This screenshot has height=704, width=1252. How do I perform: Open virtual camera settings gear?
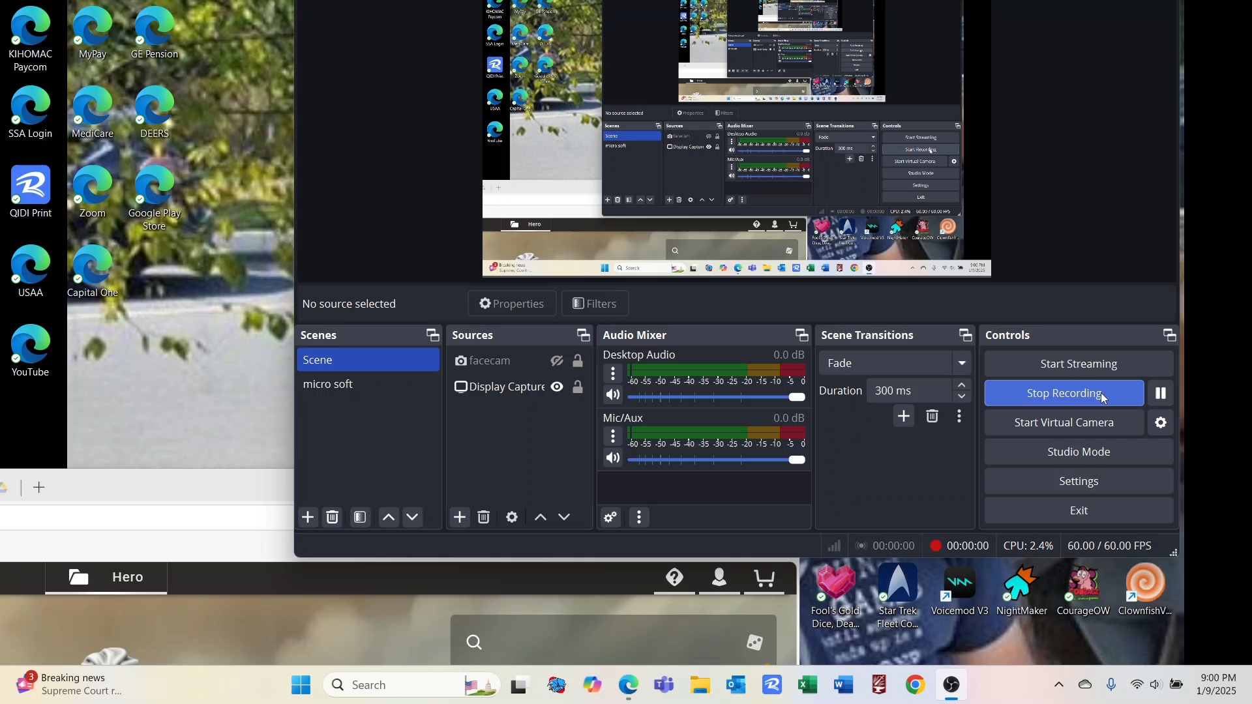[1161, 422]
